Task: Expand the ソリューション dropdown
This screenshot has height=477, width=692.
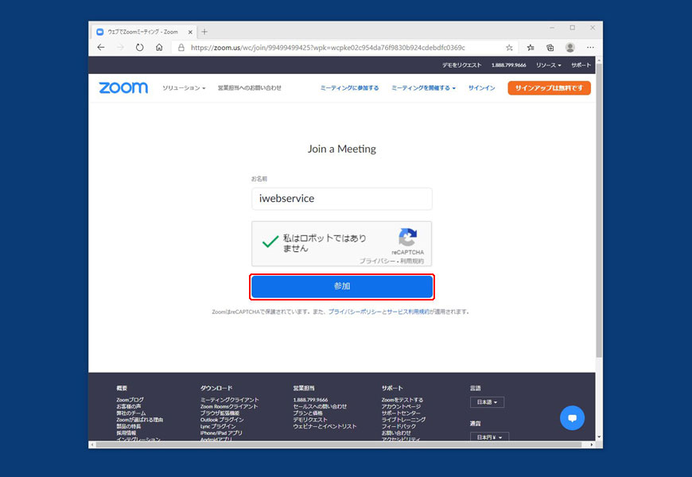Action: tap(184, 87)
